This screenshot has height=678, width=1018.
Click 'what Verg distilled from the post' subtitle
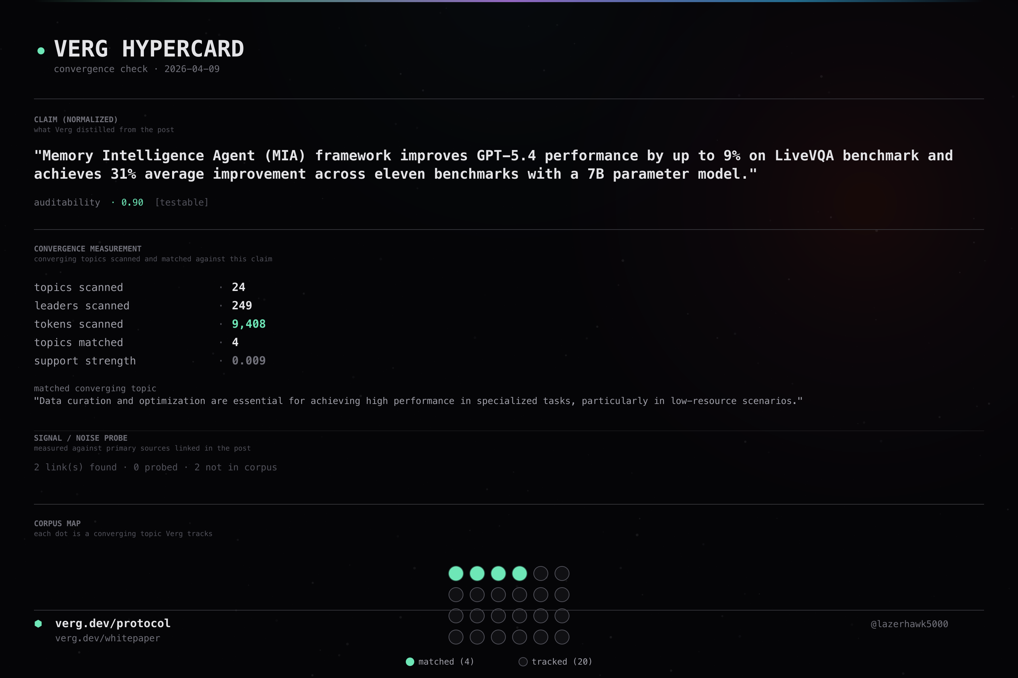104,130
